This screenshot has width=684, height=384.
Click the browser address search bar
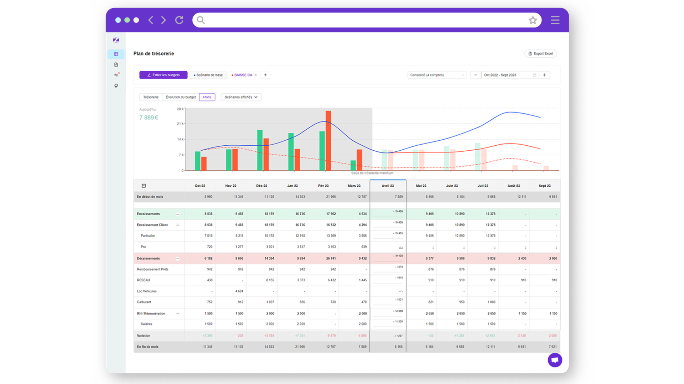tap(367, 20)
